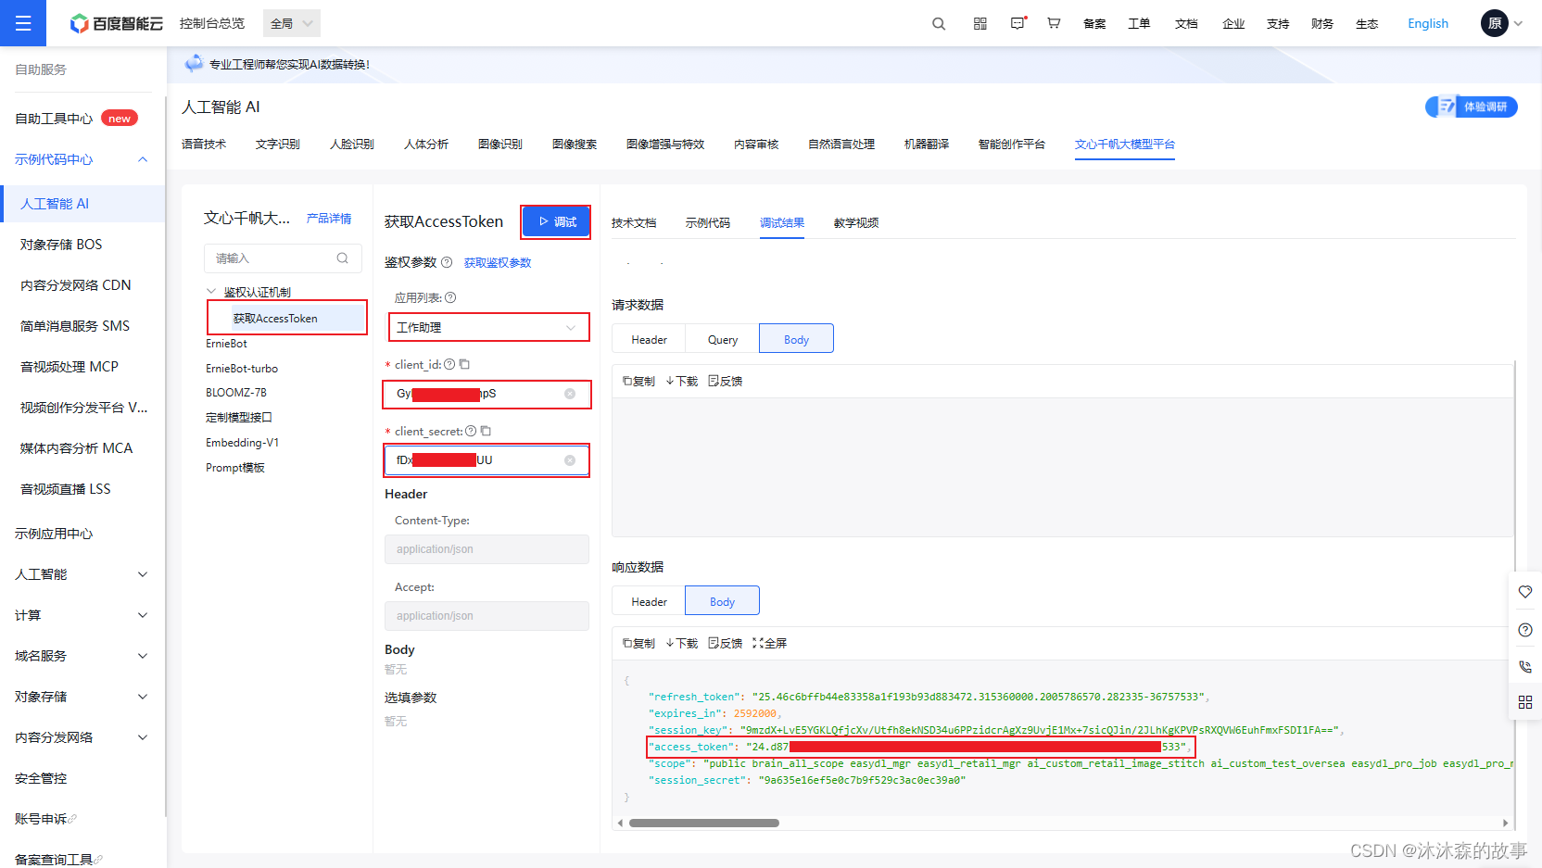Click the help circle icon on right sidebar
Image resolution: width=1542 pixels, height=868 pixels.
[x=1525, y=630]
